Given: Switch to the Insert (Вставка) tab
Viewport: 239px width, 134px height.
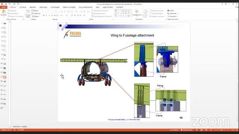Looking at the screenshot, I should pyautogui.click(x=23, y=7).
